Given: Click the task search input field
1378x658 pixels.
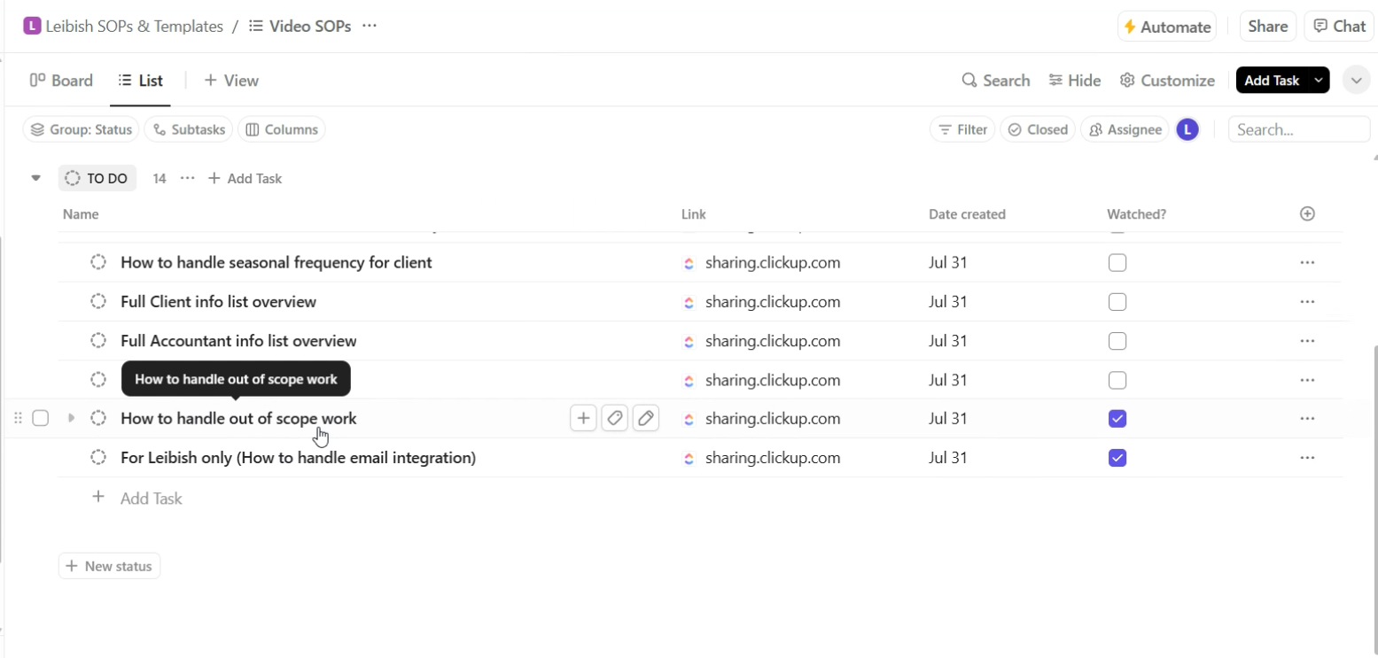Looking at the screenshot, I should [x=1298, y=129].
